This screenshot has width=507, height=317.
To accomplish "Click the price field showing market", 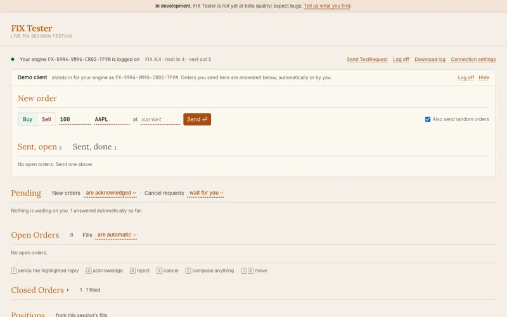I will (x=160, y=119).
